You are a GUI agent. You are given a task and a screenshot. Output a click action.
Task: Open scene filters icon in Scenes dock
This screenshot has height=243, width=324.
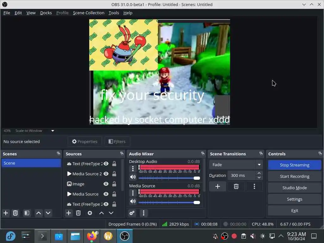point(27,213)
